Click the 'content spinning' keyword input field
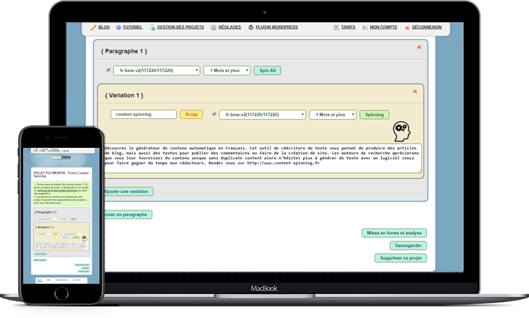 coord(143,115)
